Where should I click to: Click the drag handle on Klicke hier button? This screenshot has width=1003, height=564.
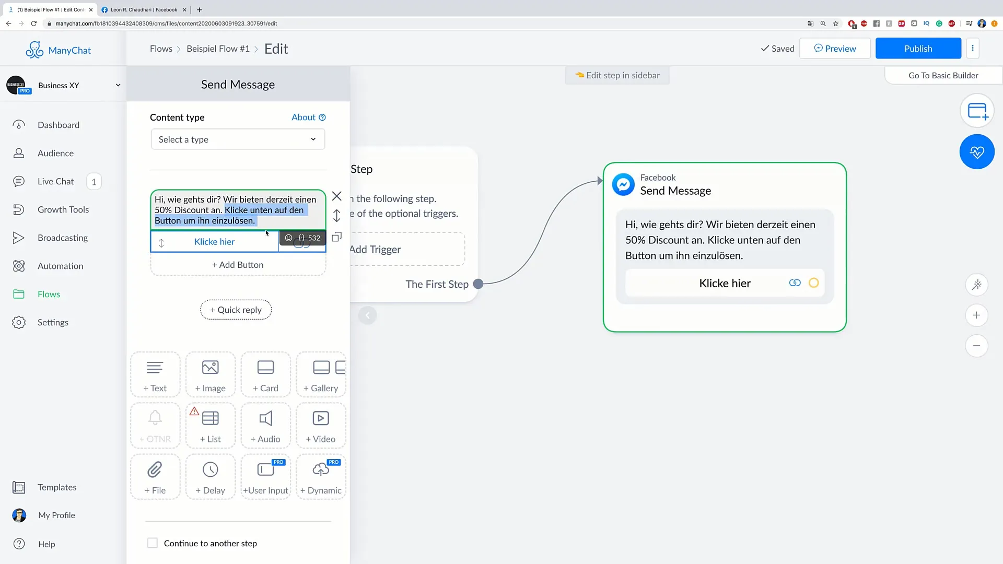(161, 243)
